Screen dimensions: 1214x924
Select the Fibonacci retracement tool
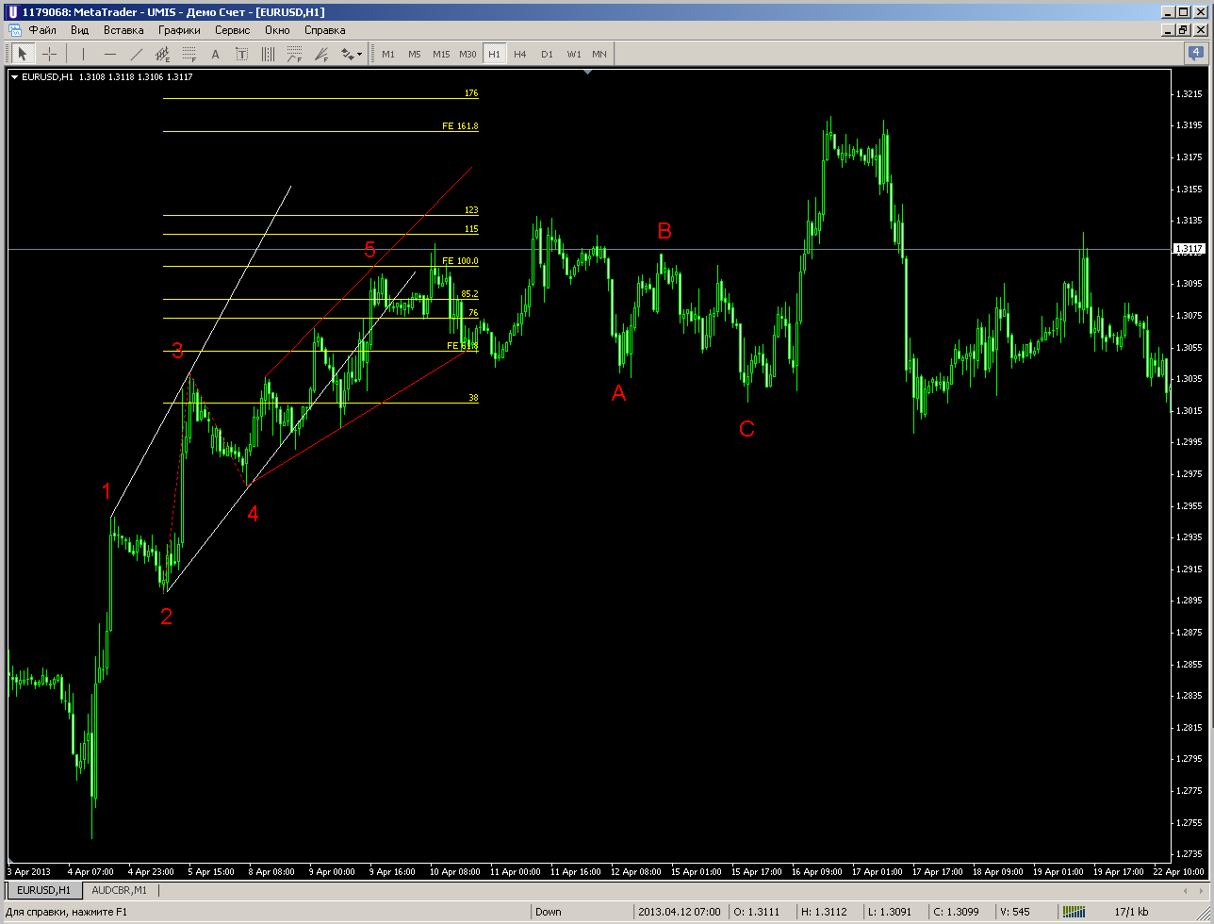pyautogui.click(x=189, y=54)
